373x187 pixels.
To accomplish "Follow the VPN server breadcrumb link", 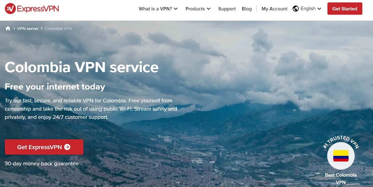I will pos(28,29).
